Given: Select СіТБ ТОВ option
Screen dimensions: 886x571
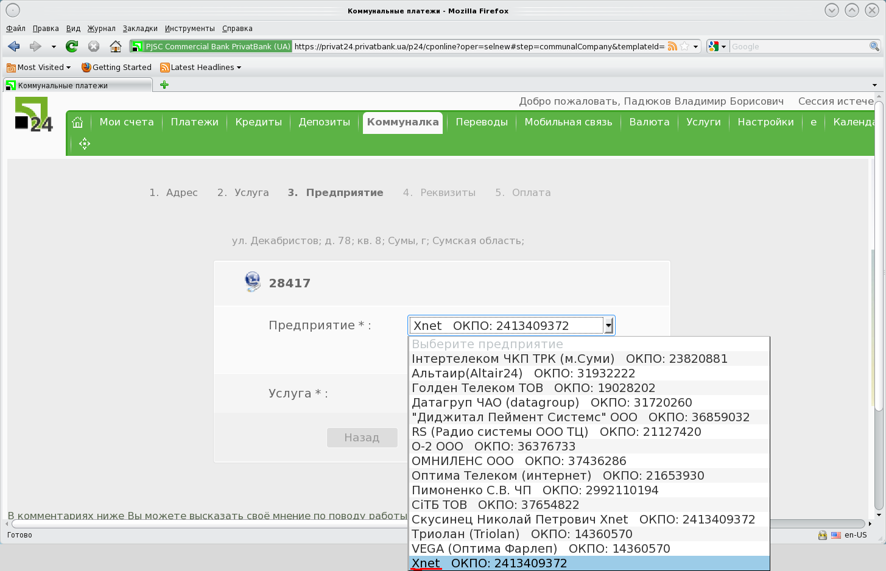Looking at the screenshot, I should [x=589, y=505].
